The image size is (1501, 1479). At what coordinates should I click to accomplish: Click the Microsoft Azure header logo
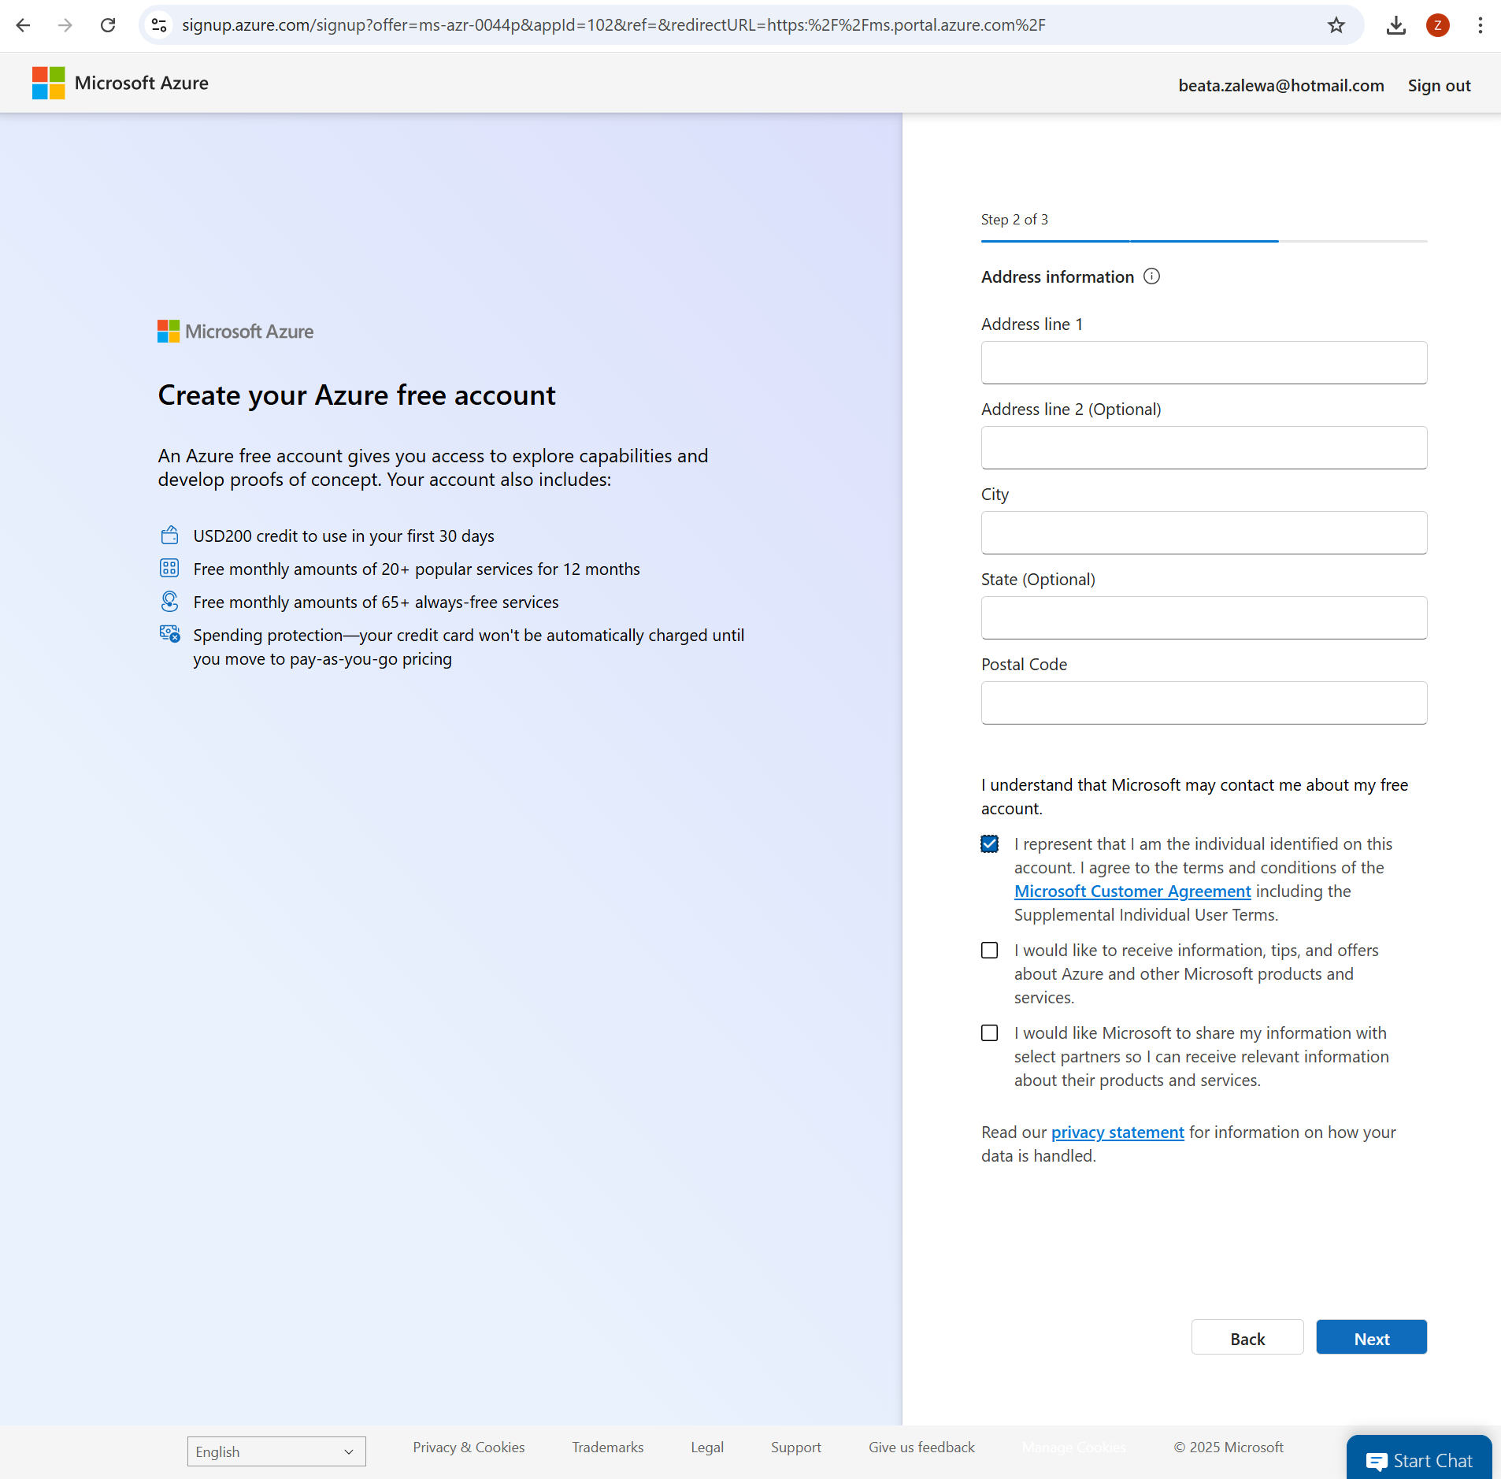point(120,83)
